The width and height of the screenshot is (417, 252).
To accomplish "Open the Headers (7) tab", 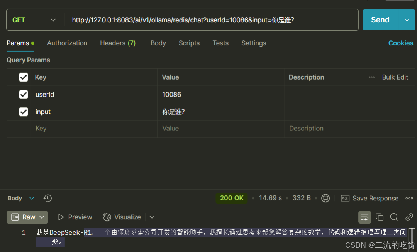I will click(118, 43).
